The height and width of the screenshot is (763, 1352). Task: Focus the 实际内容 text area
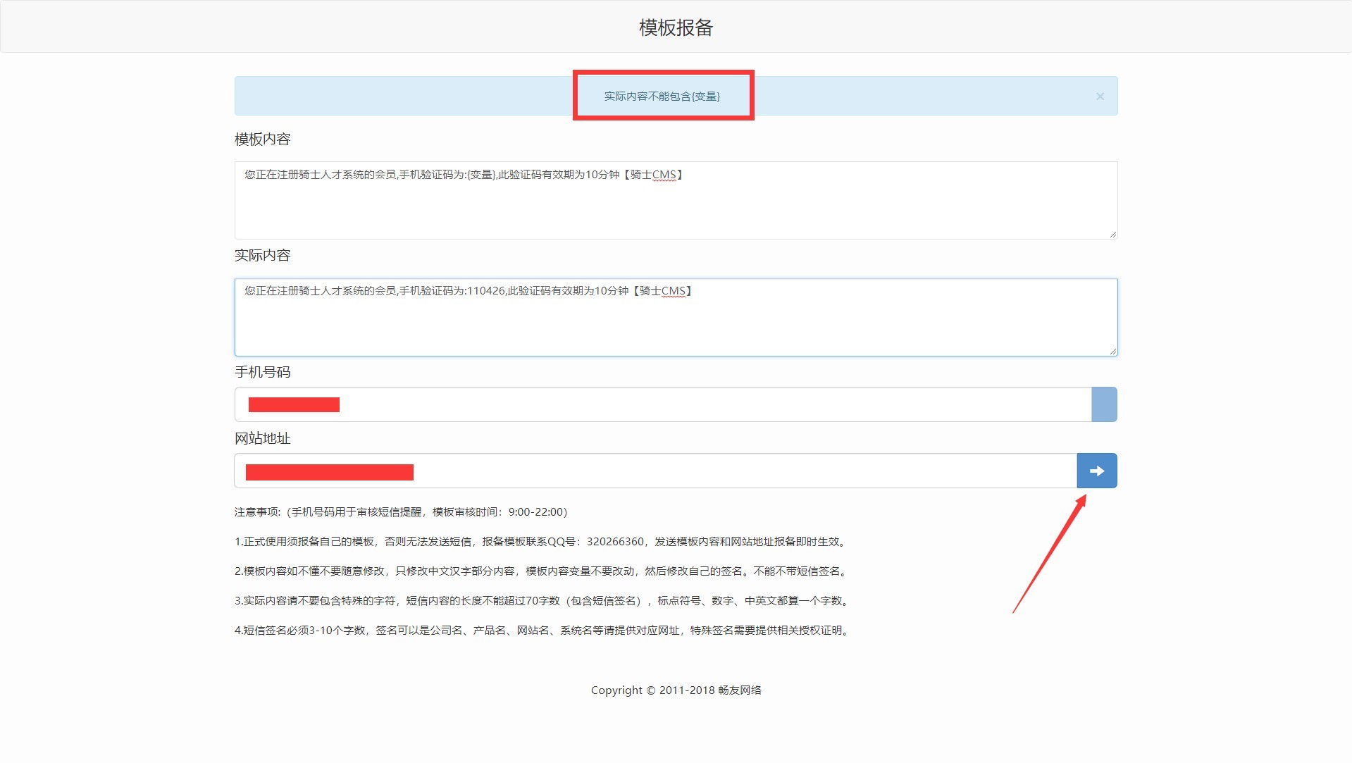pos(676,317)
